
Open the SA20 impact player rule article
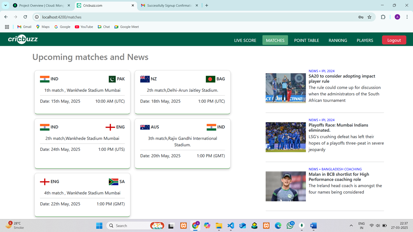pos(342,79)
